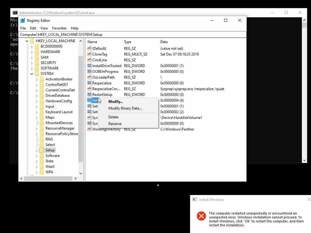Viewport: 311px width, 233px height.
Task: Open the Help menu
Action: 74,28
